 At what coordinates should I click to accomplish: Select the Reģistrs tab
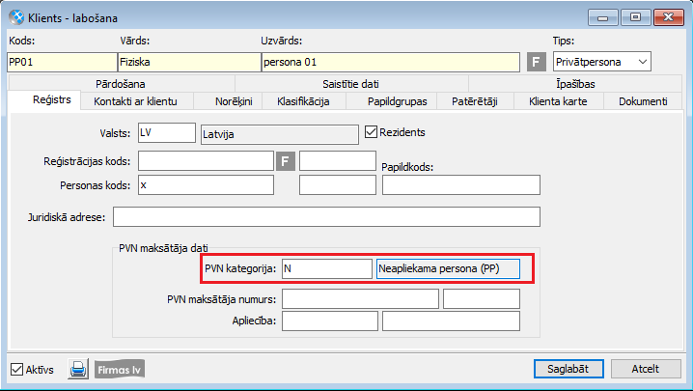pyautogui.click(x=44, y=100)
